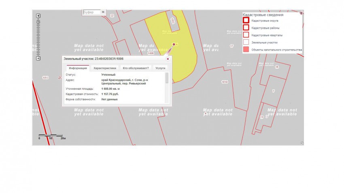The image size is (344, 193).
Task: Click the popup's vertical scrollbar
Action: 167,78
